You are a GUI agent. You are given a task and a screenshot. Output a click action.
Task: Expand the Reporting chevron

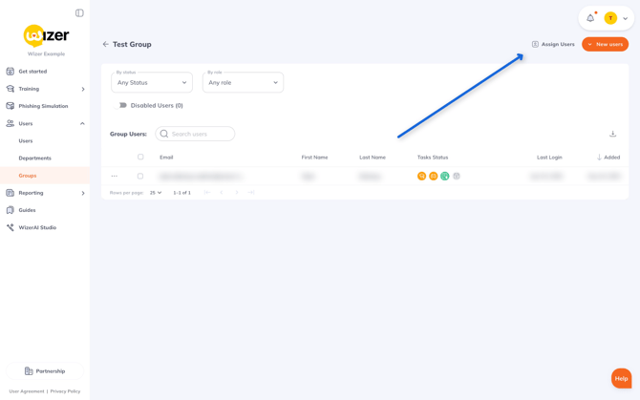point(83,193)
